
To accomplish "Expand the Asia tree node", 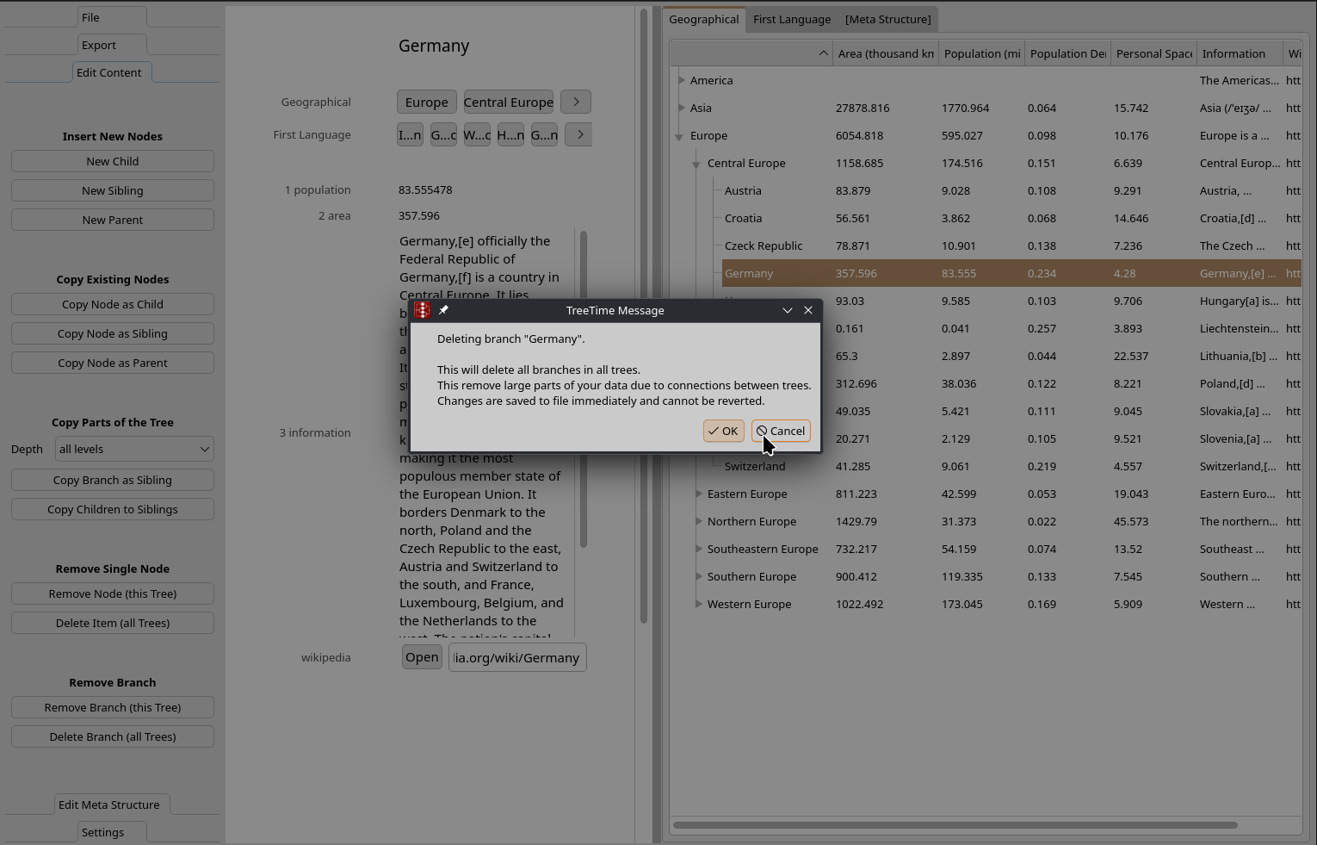I will [682, 108].
